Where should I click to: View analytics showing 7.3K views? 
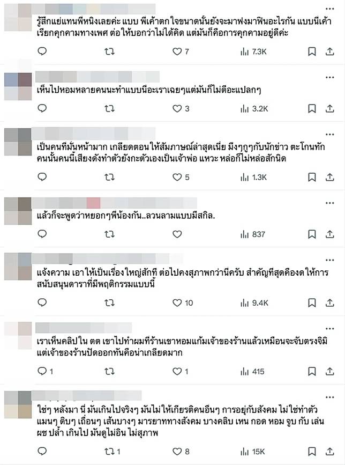(x=253, y=51)
